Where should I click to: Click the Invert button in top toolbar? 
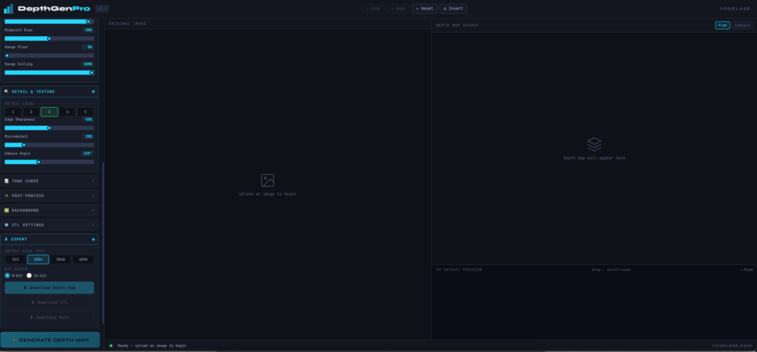pos(453,9)
